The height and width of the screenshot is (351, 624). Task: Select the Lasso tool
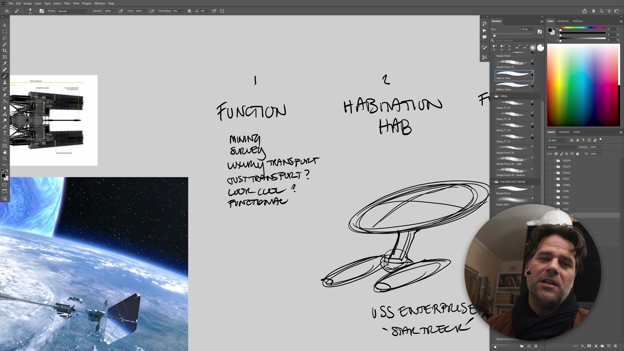(x=5, y=38)
